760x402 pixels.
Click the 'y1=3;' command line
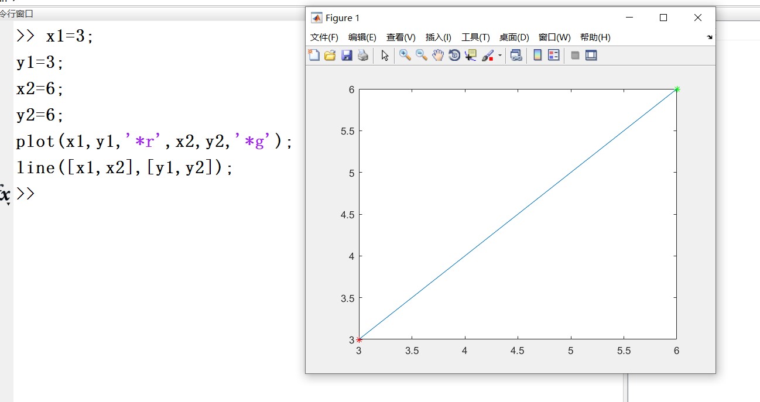click(40, 63)
